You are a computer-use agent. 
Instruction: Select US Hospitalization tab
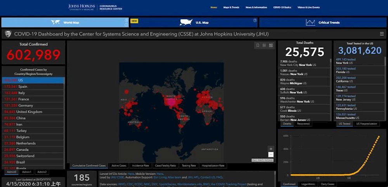367,124
